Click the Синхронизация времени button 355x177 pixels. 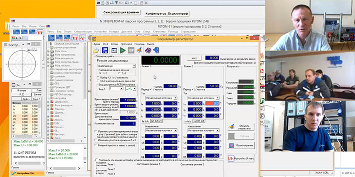121,12
